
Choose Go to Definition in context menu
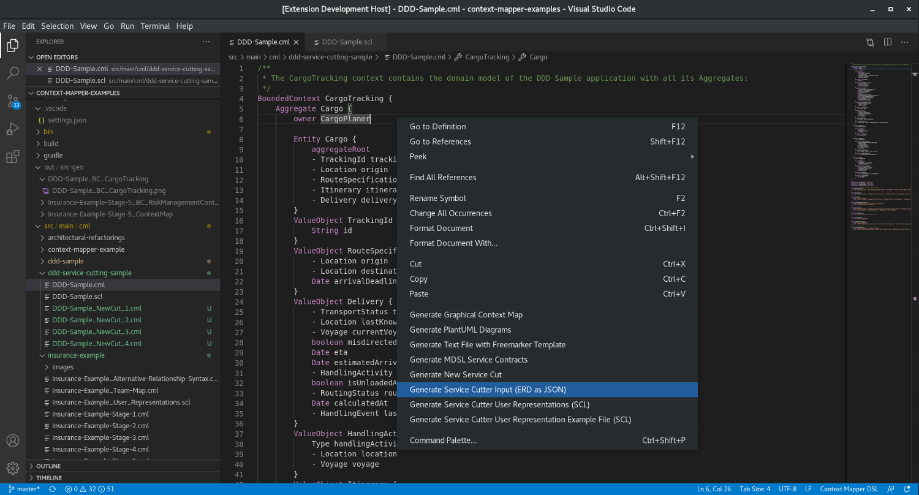click(x=547, y=127)
